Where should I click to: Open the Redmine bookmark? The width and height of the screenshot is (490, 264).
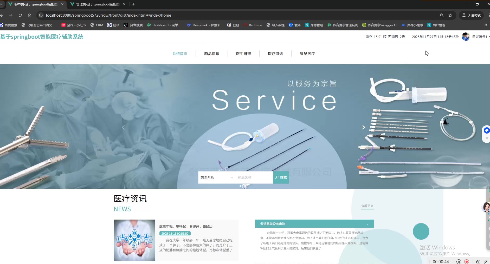(253, 25)
